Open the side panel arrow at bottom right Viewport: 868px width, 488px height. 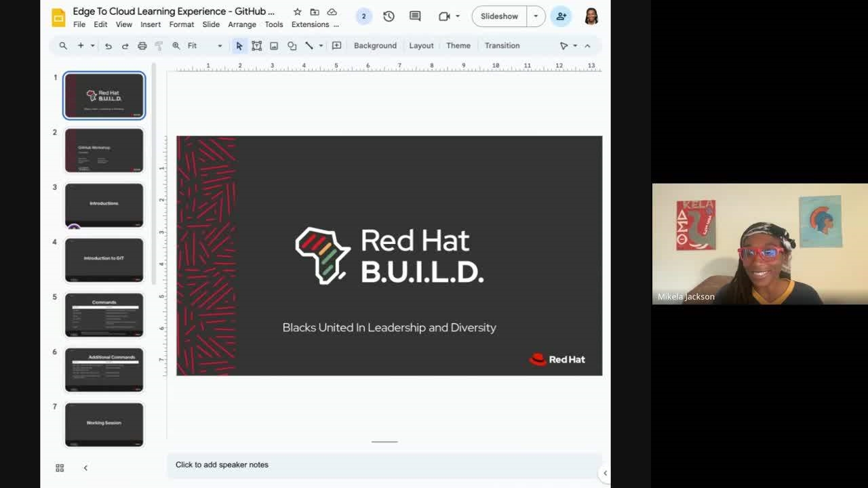pos(605,473)
